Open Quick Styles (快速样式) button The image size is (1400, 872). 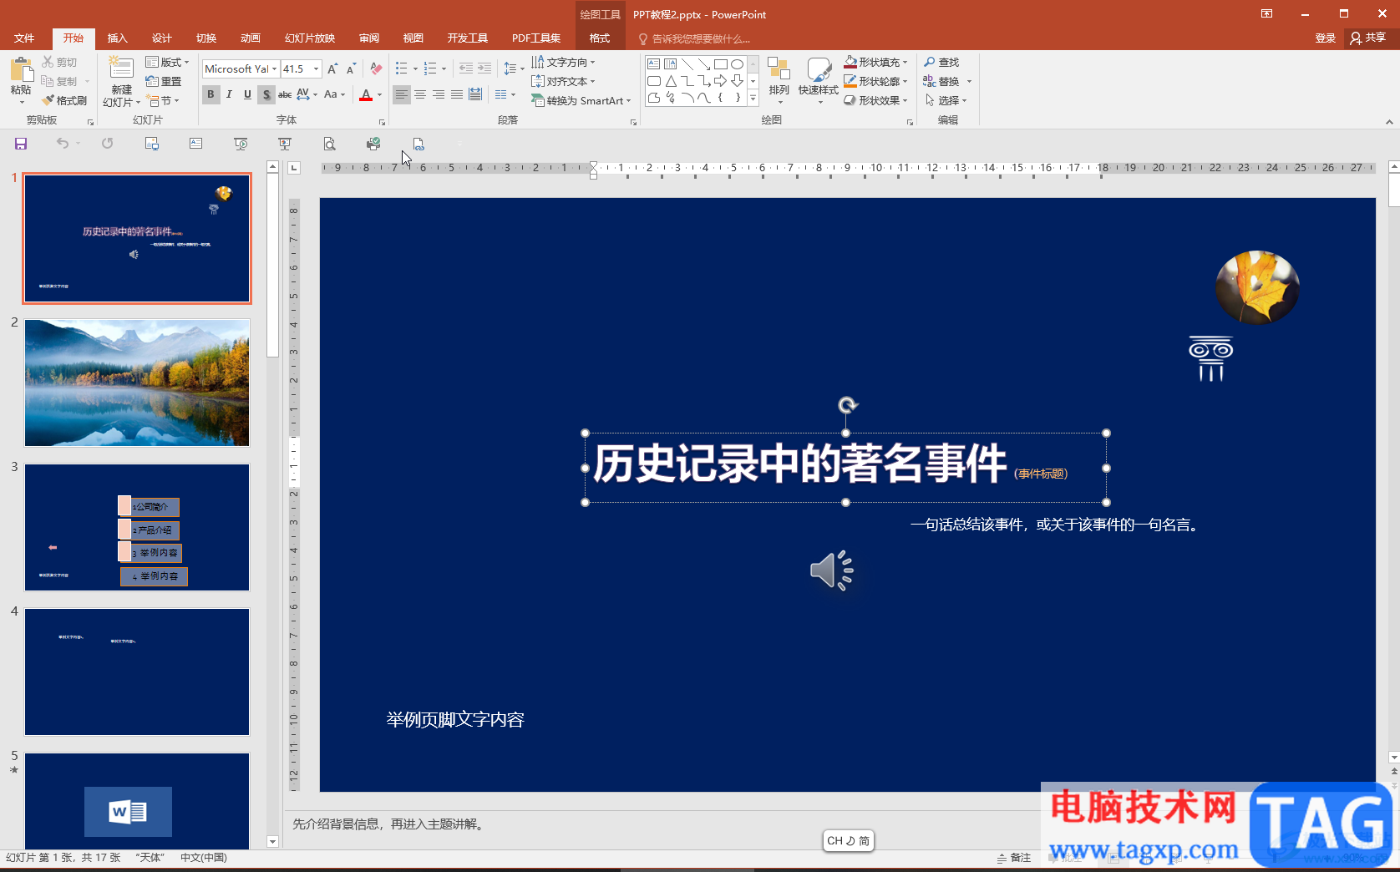[818, 81]
